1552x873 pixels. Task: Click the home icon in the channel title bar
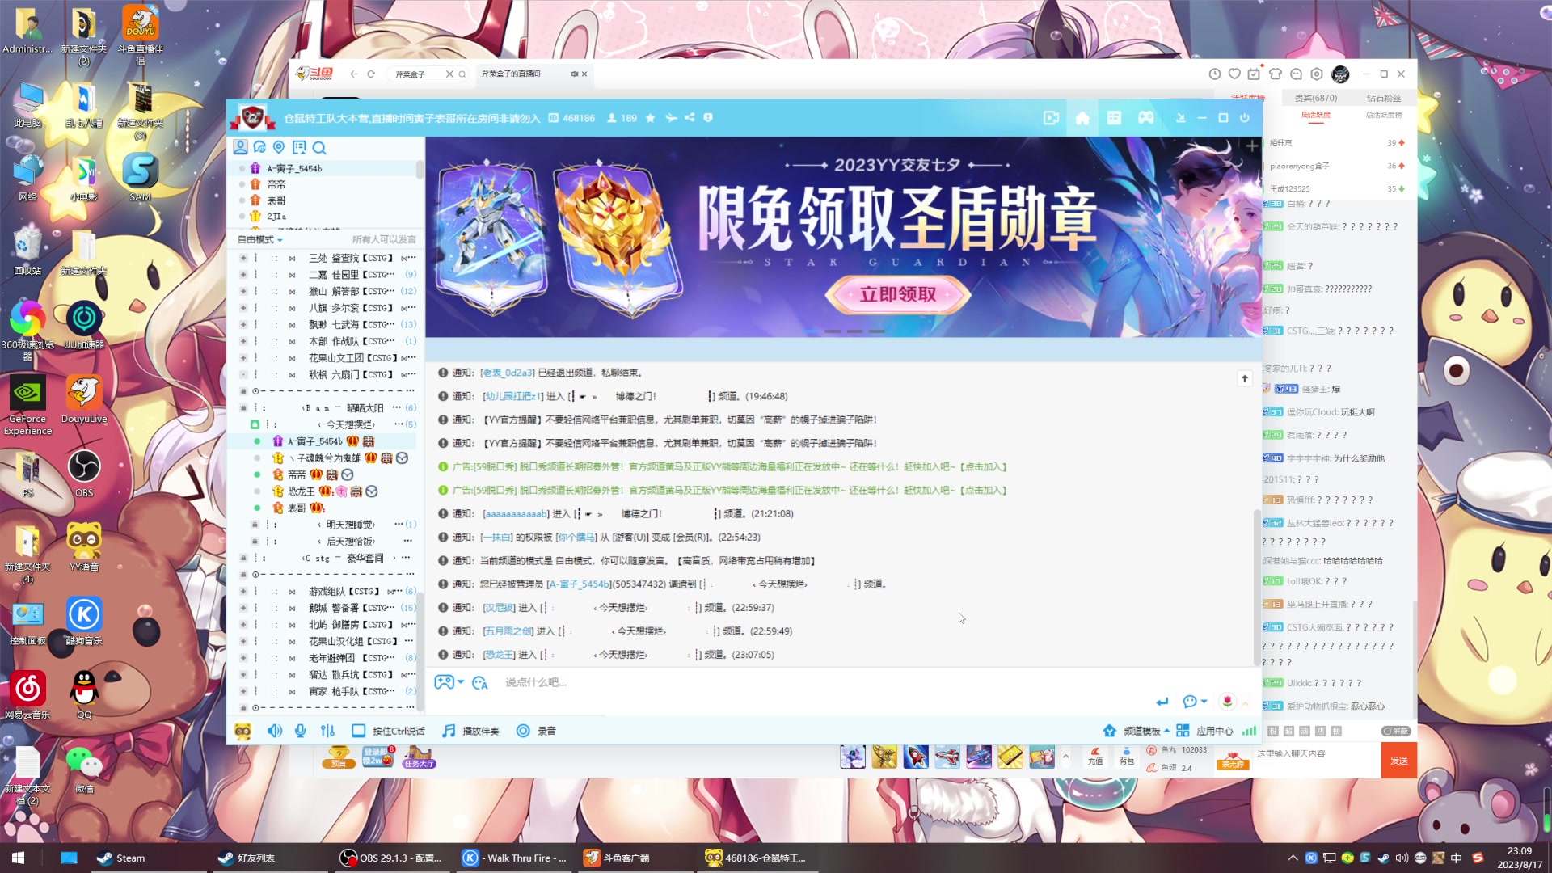[1082, 118]
